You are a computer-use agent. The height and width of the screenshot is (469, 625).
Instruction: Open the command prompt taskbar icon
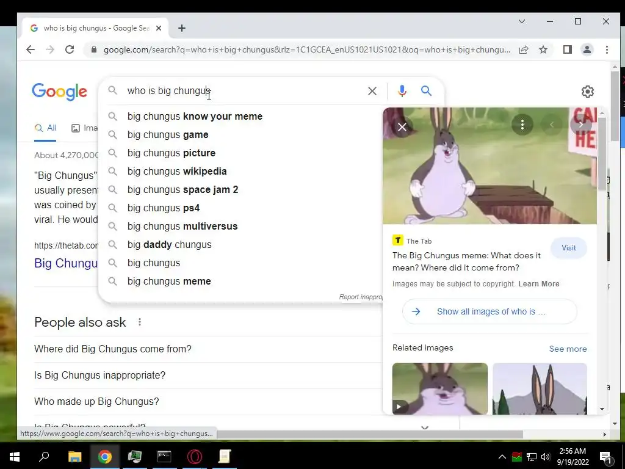164,456
